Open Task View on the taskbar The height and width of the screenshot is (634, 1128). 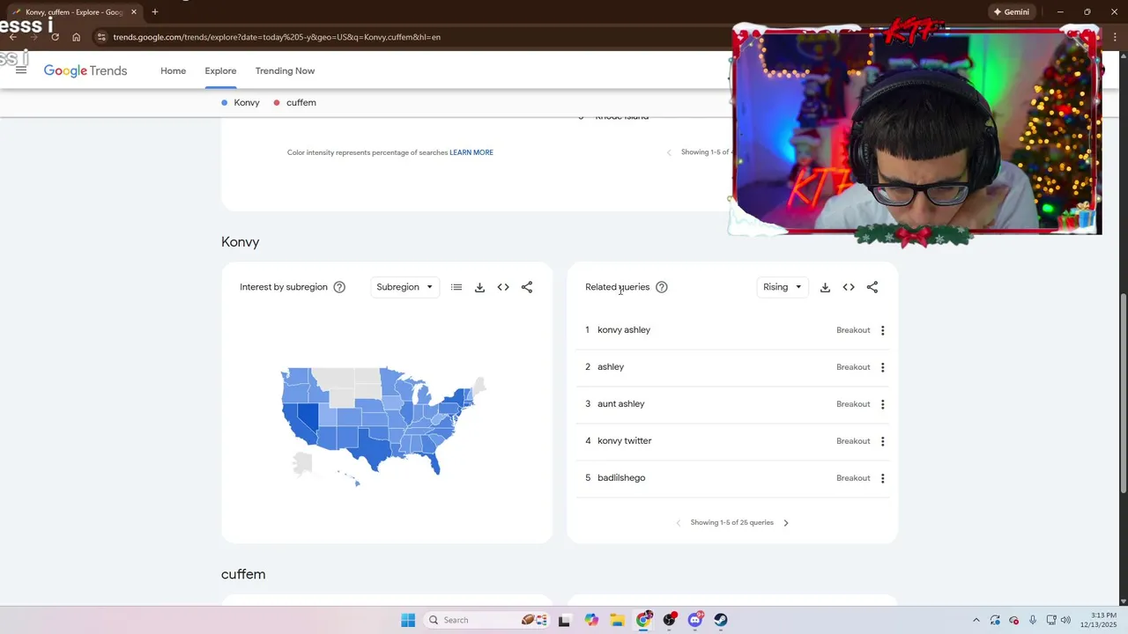[564, 620]
